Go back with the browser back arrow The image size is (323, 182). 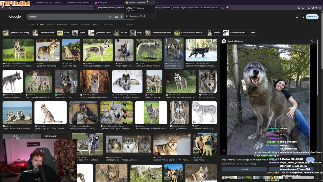tap(3, 8)
